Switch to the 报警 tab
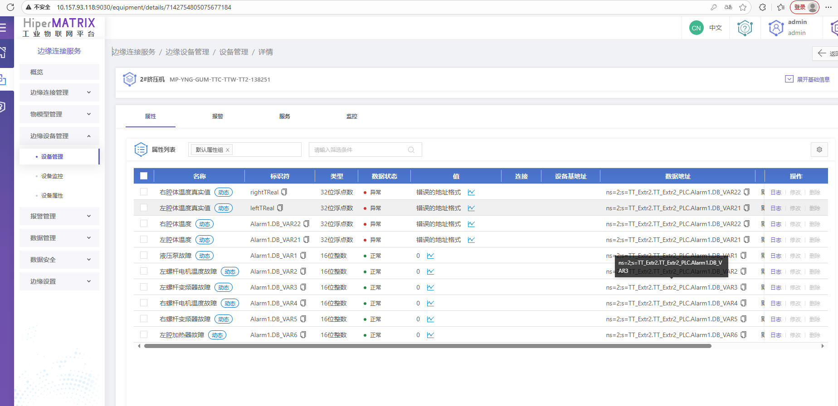 point(218,116)
